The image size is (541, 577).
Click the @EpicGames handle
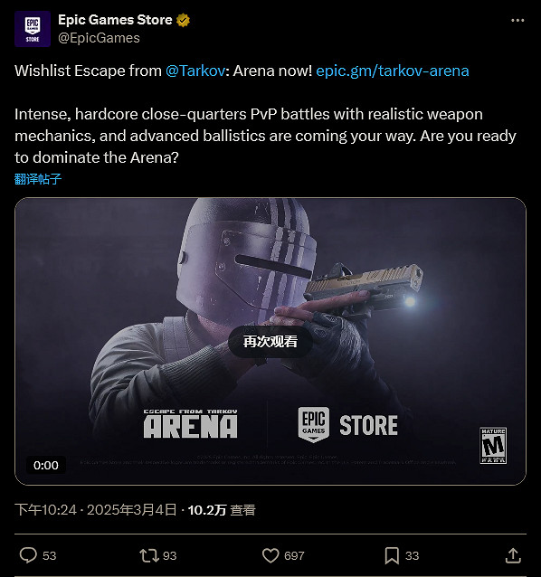[99, 38]
